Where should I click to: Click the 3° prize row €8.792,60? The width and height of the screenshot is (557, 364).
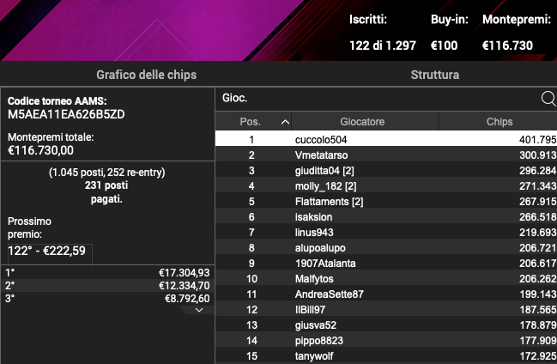point(106,299)
